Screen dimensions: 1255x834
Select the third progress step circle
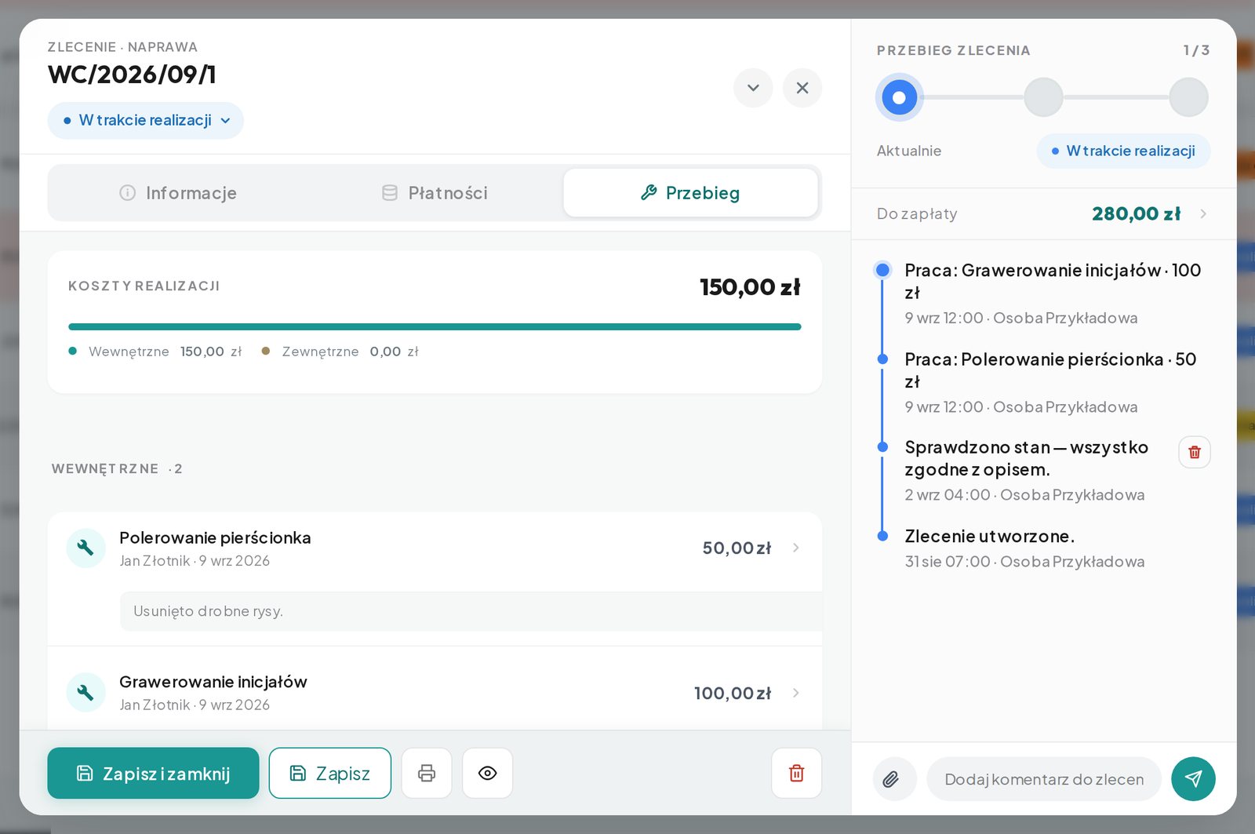1188,97
